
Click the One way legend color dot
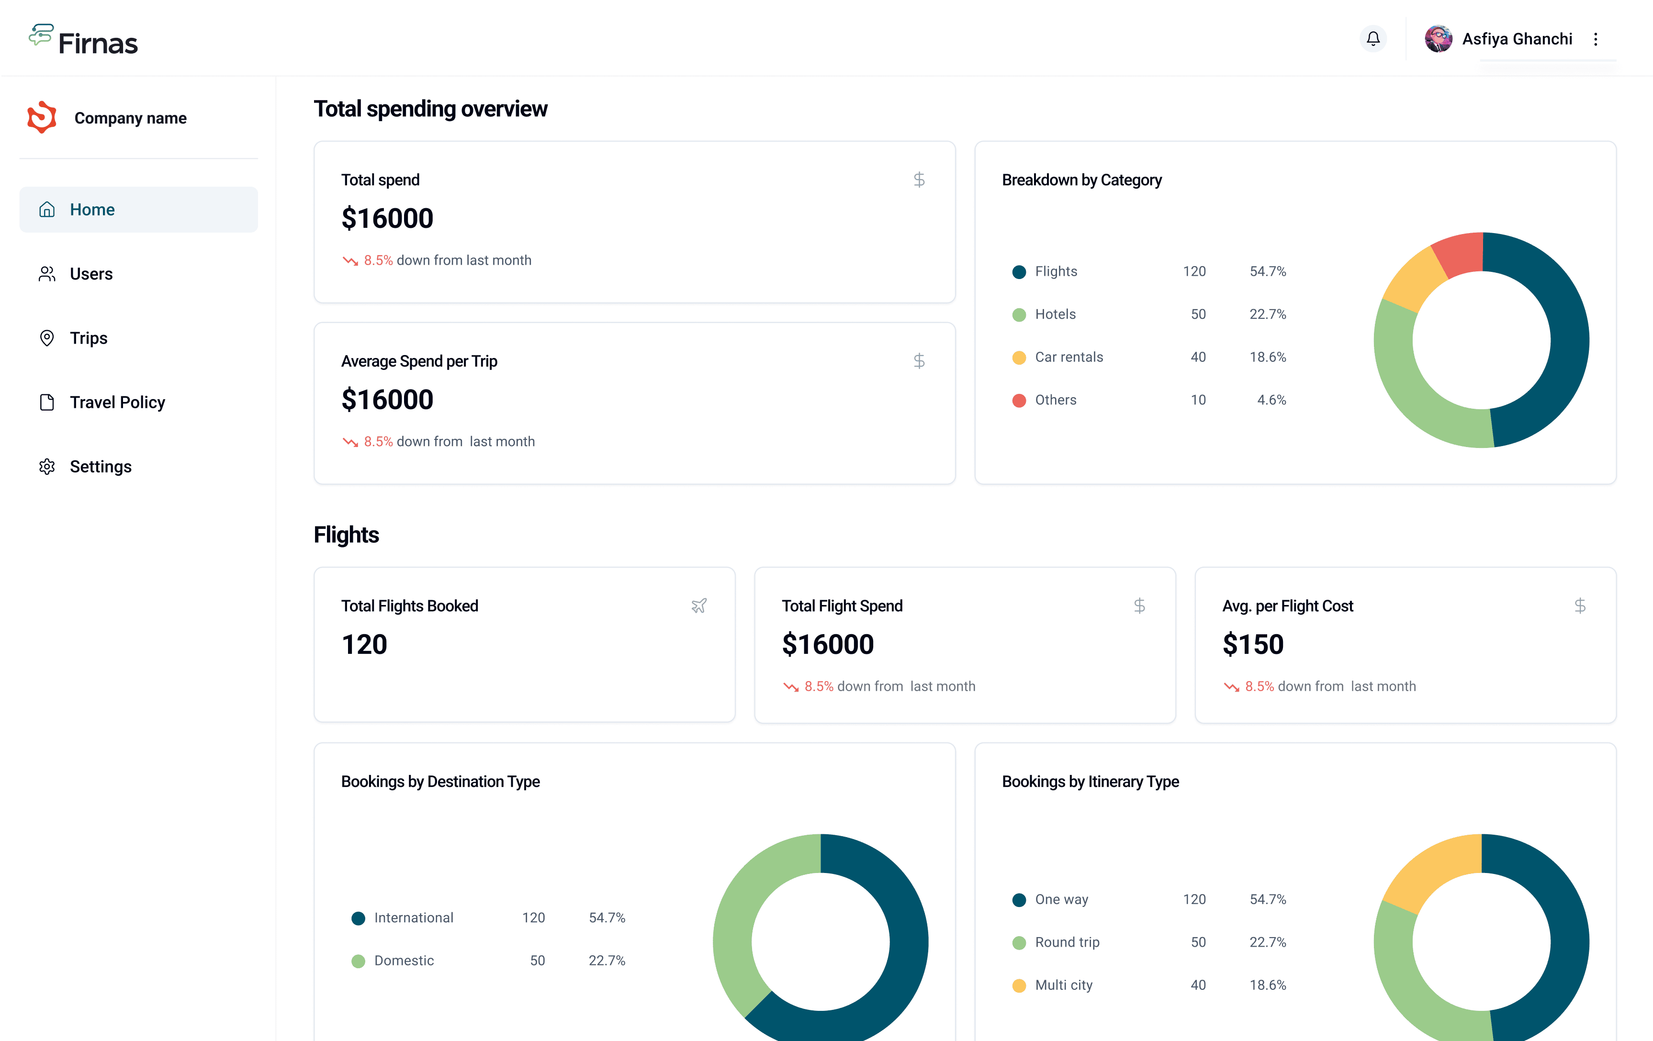click(x=1019, y=900)
